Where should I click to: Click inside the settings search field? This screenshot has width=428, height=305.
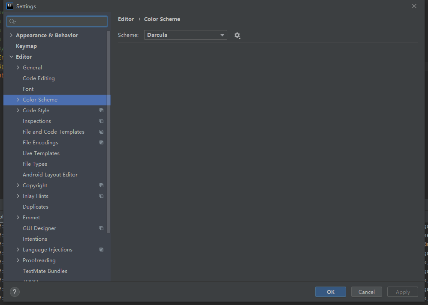coord(56,21)
